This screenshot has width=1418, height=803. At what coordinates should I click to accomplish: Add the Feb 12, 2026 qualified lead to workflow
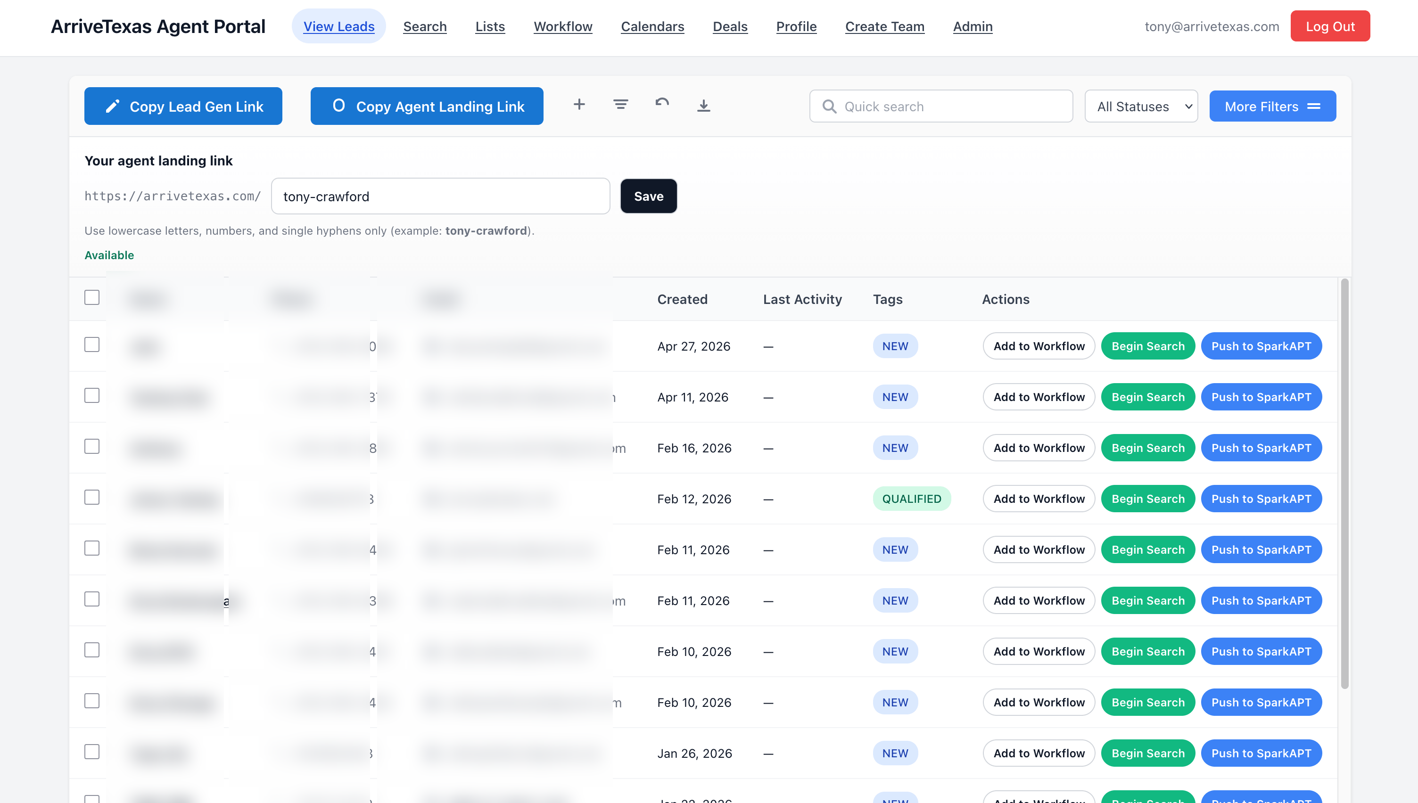(1039, 499)
